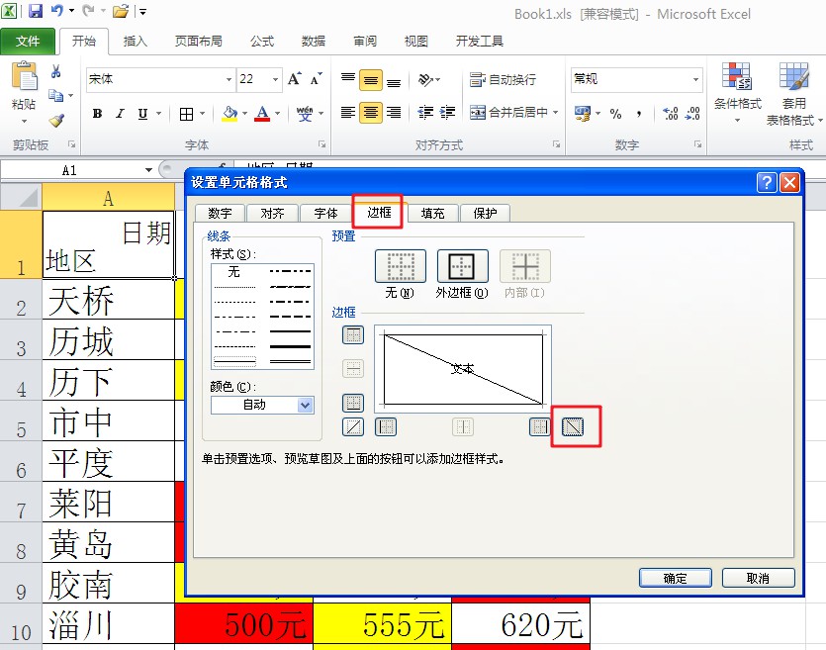
Task: Switch to the 填充 fill tab
Action: 432,212
